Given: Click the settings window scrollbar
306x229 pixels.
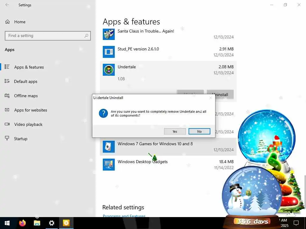Looking at the screenshot, I should 305,192.
